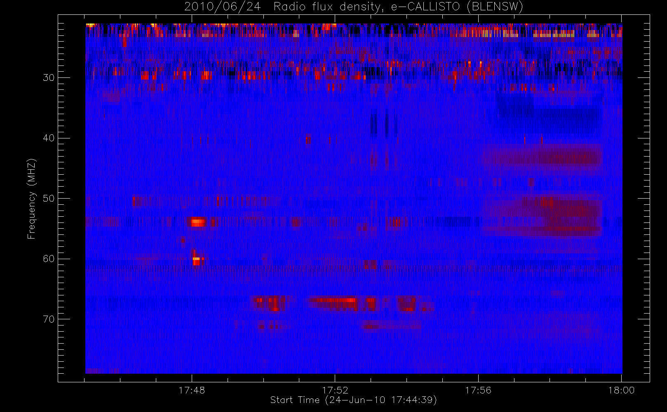Viewport: 667px width, 412px height.
Task: Click the "40" frequency tick label
Action: click(49, 138)
